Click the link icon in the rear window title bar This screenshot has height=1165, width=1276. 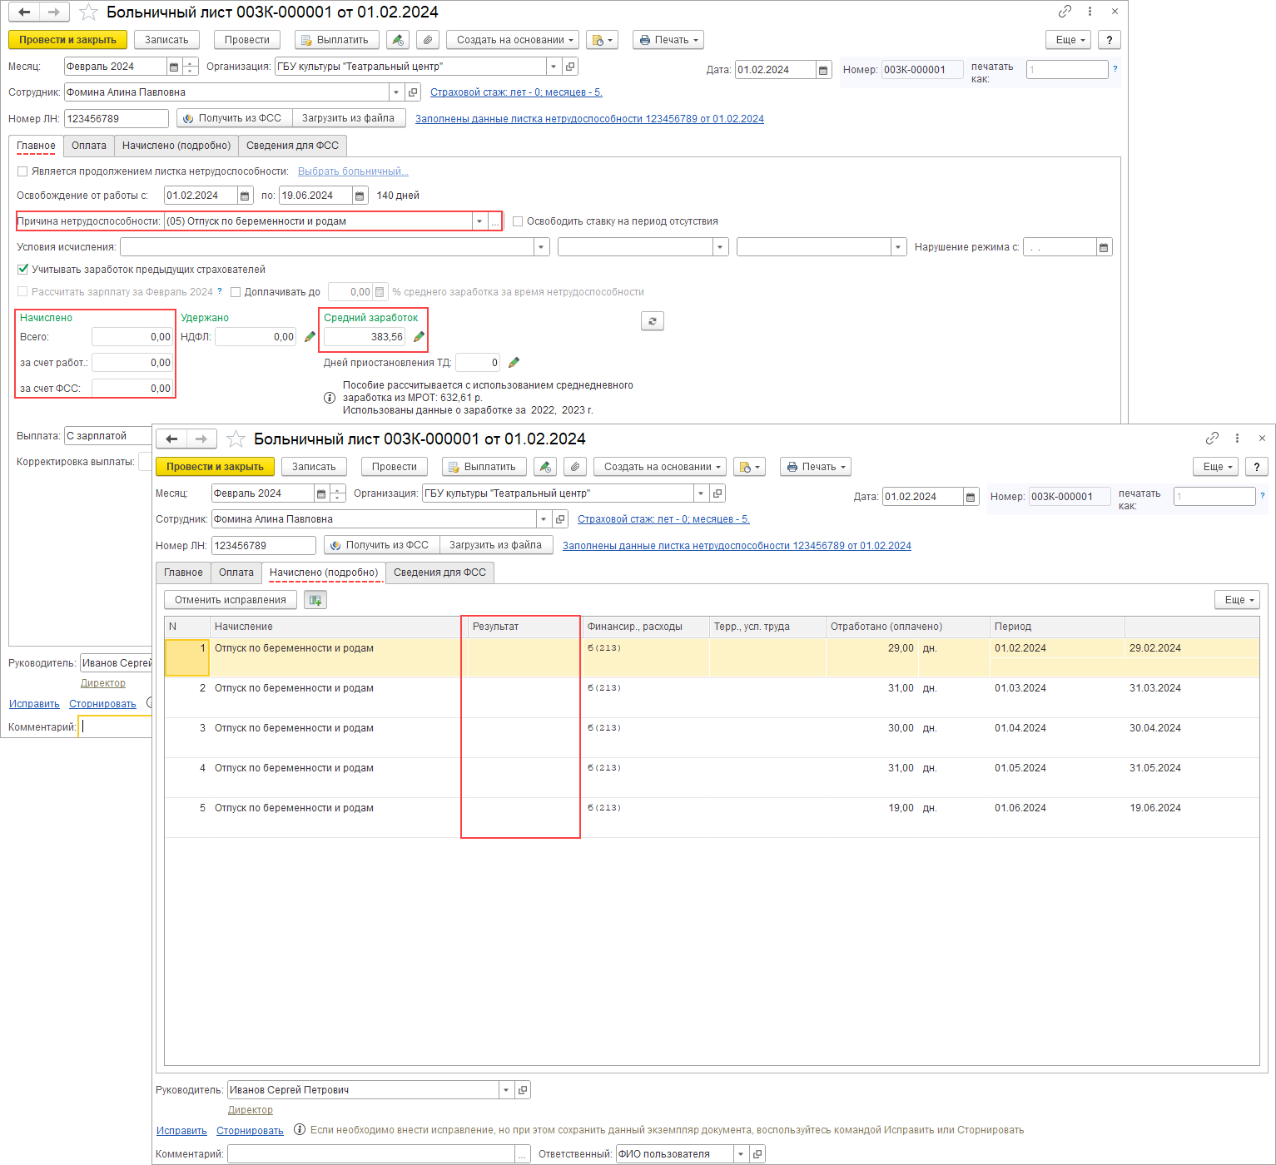[x=1065, y=12]
